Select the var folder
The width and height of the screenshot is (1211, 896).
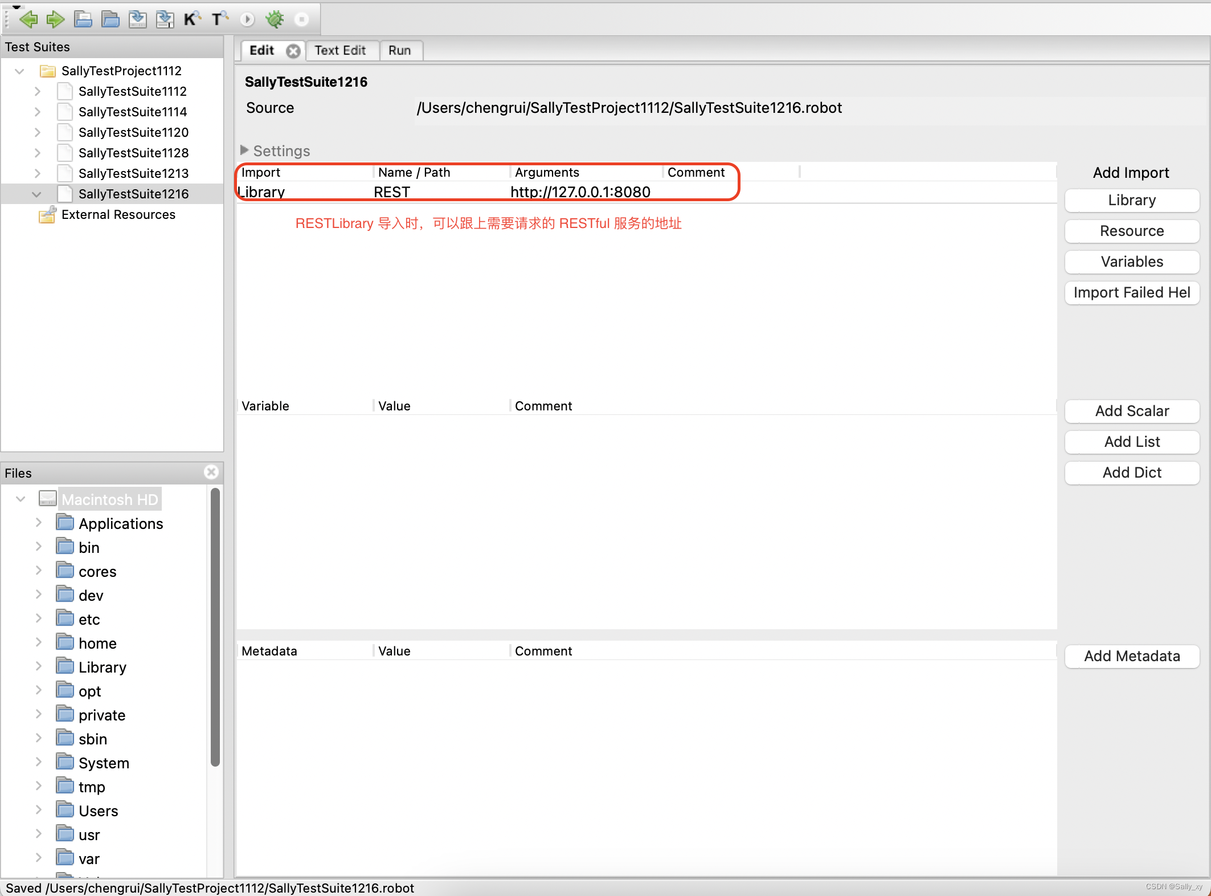pos(89,858)
